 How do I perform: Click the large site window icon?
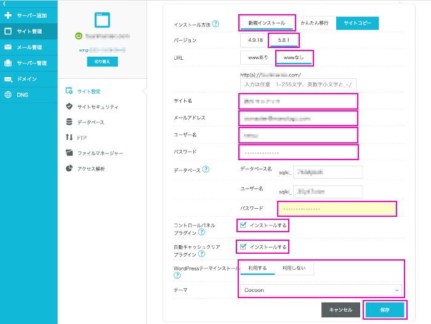[x=102, y=20]
